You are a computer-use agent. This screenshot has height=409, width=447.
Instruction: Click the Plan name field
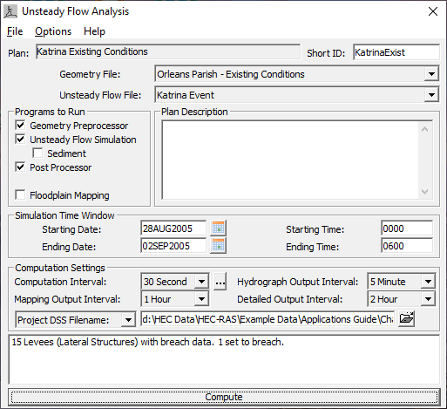168,51
